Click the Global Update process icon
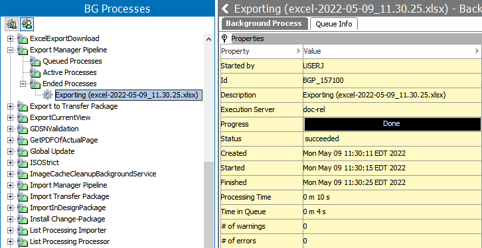482x248 pixels. point(23,152)
